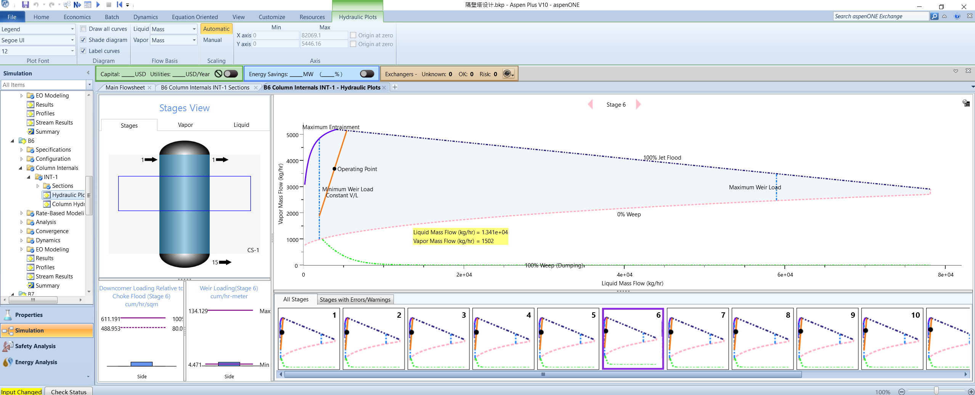Viewport: 975px width, 395px height.
Task: Go to next stage with right arrow
Action: (x=638, y=104)
